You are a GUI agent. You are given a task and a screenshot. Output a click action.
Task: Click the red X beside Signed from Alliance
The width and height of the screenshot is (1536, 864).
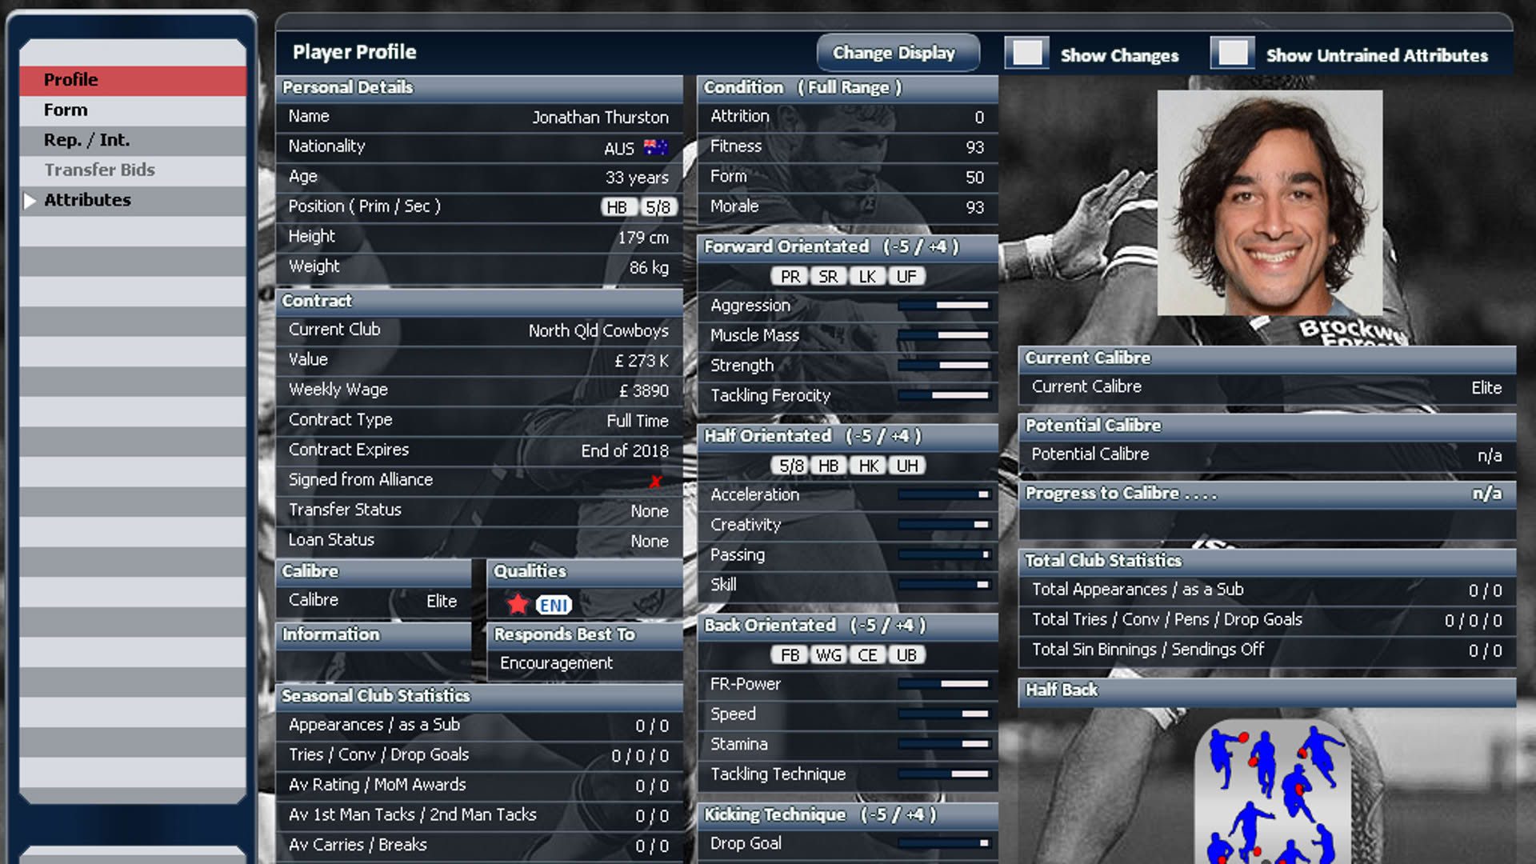(x=656, y=482)
